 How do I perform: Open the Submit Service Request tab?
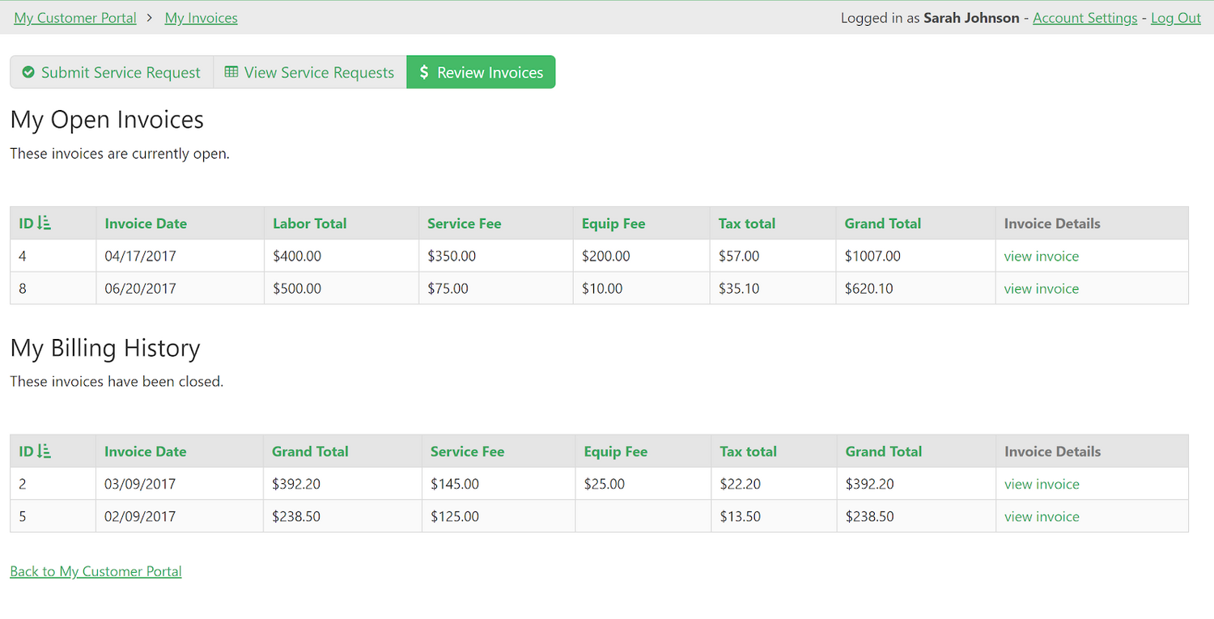[112, 73]
